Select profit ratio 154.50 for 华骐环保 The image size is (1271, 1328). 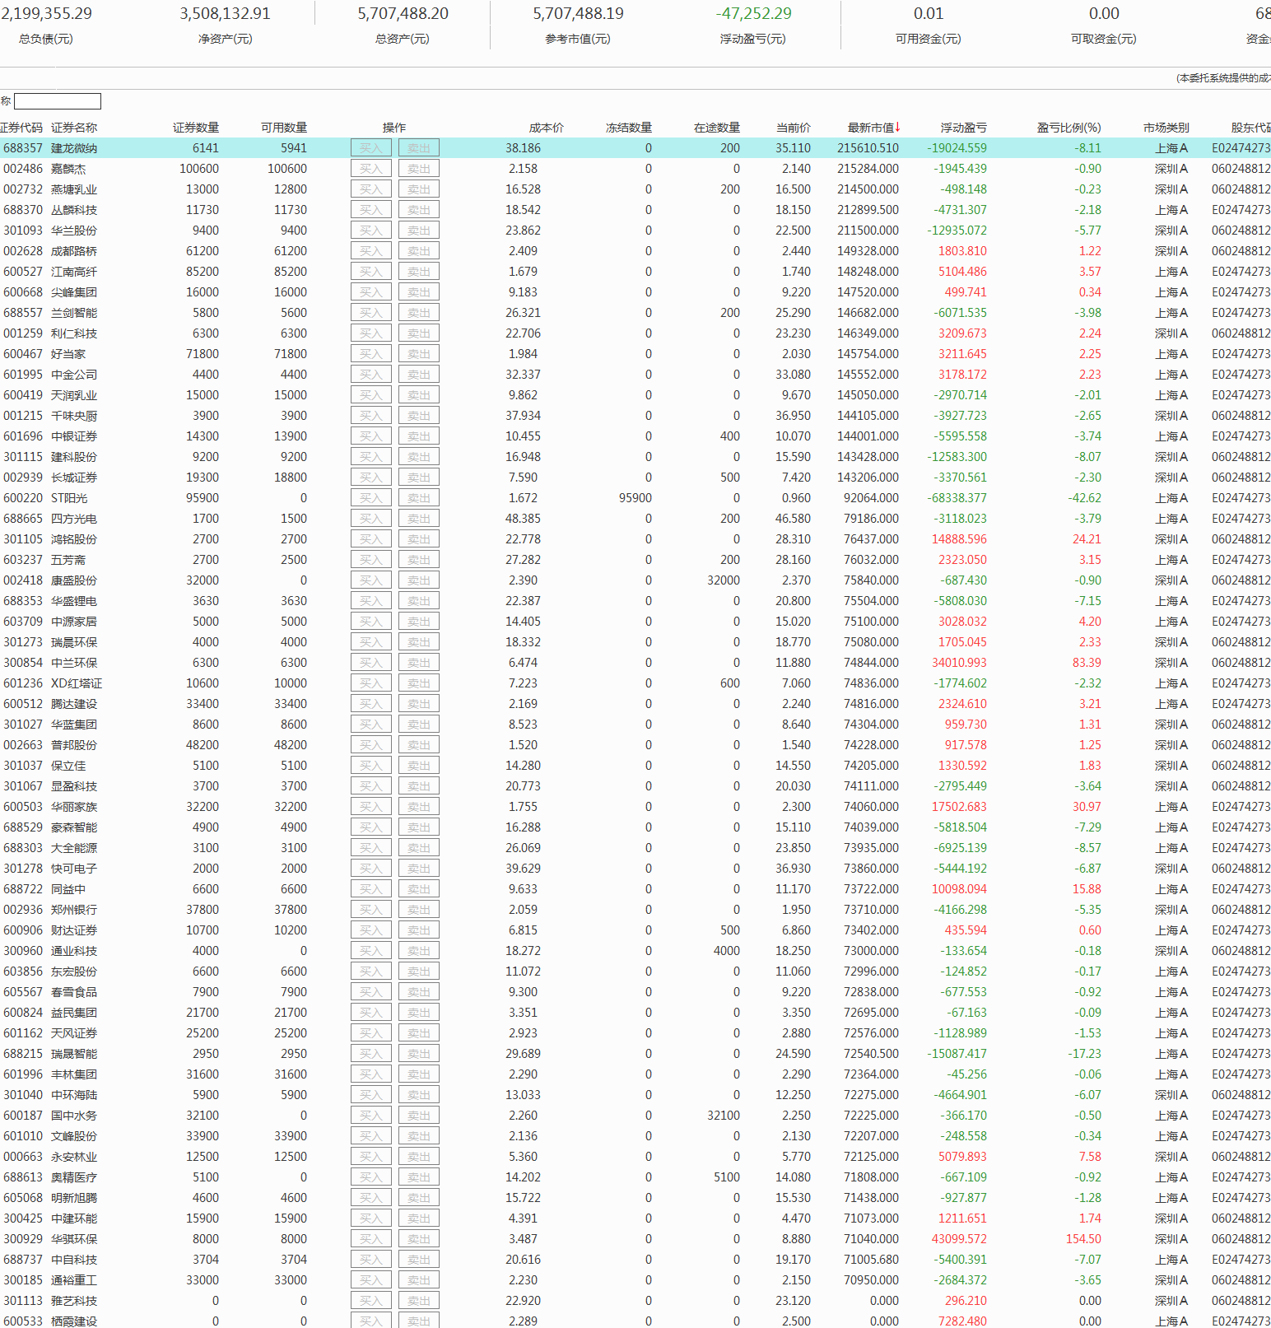pyautogui.click(x=1083, y=1239)
